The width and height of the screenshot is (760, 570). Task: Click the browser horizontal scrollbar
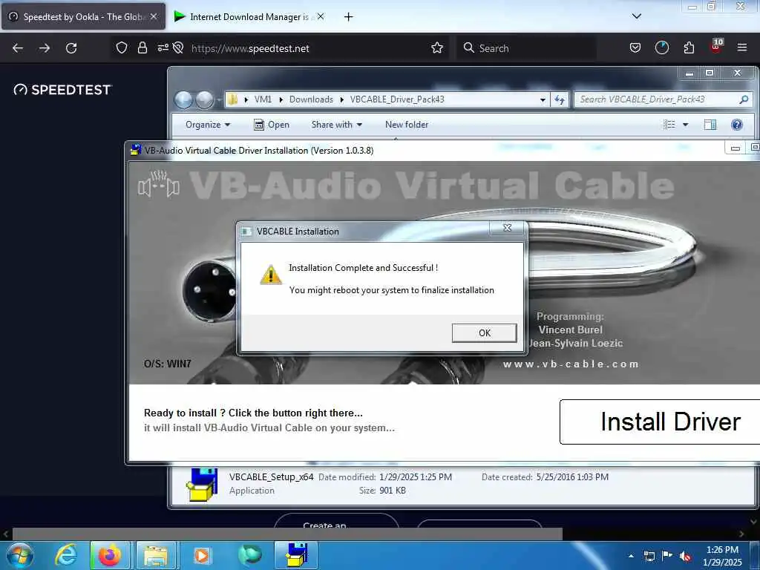[x=287, y=534]
